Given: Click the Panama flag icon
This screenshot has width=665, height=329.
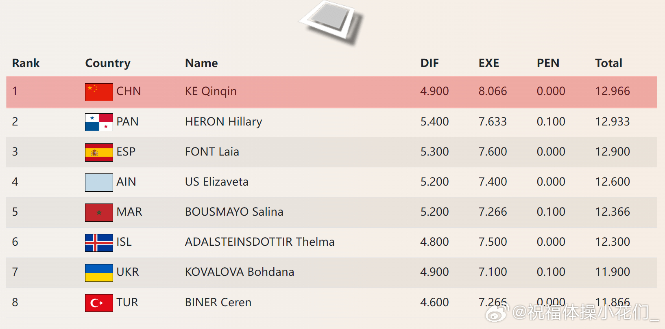Looking at the screenshot, I should coord(99,122).
